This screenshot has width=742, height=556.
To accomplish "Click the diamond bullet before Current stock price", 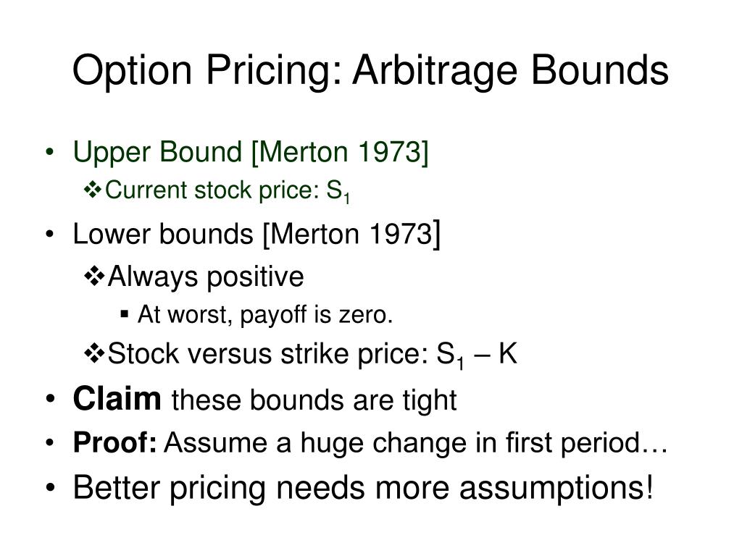I will [93, 190].
